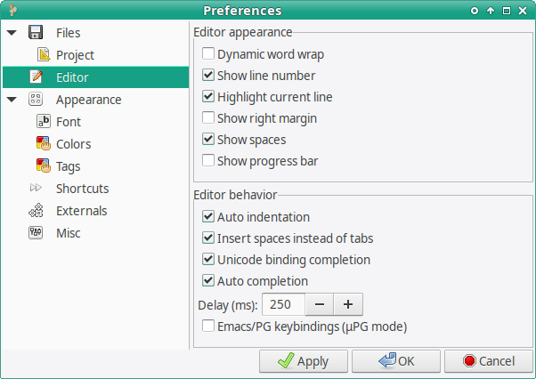Click the Cancel button
This screenshot has width=536, height=379.
(x=489, y=361)
